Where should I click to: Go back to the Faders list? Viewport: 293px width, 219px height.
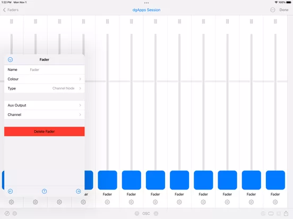tap(11, 10)
